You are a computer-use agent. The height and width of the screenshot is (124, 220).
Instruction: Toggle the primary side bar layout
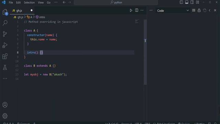[x=181, y=2]
